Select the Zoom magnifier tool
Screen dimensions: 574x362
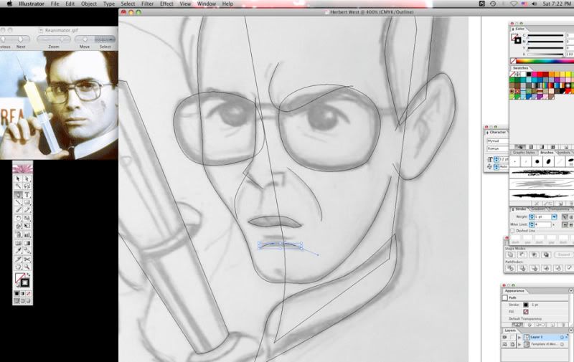[27, 267]
